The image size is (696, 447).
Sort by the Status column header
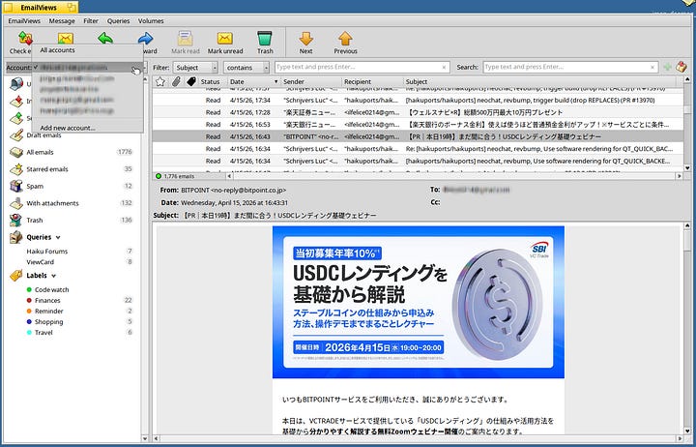pyautogui.click(x=211, y=82)
